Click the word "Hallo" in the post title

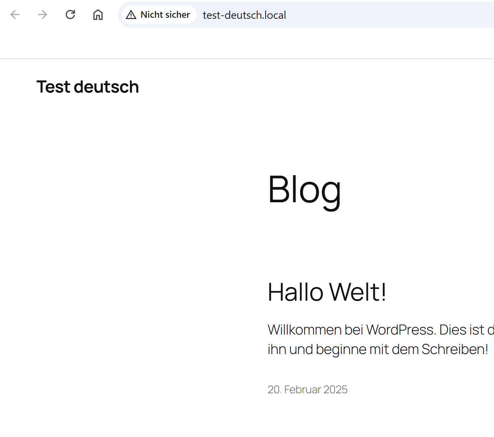point(295,292)
